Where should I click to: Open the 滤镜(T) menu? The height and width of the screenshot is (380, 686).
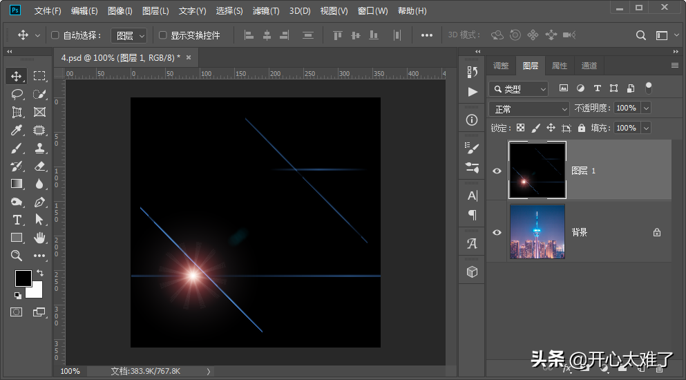tap(265, 11)
